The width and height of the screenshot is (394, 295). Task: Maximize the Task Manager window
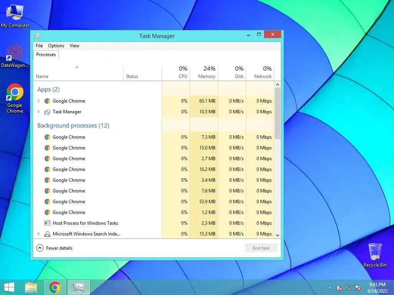[x=259, y=35]
